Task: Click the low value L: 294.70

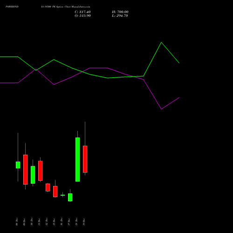Action: pyautogui.click(x=120, y=16)
